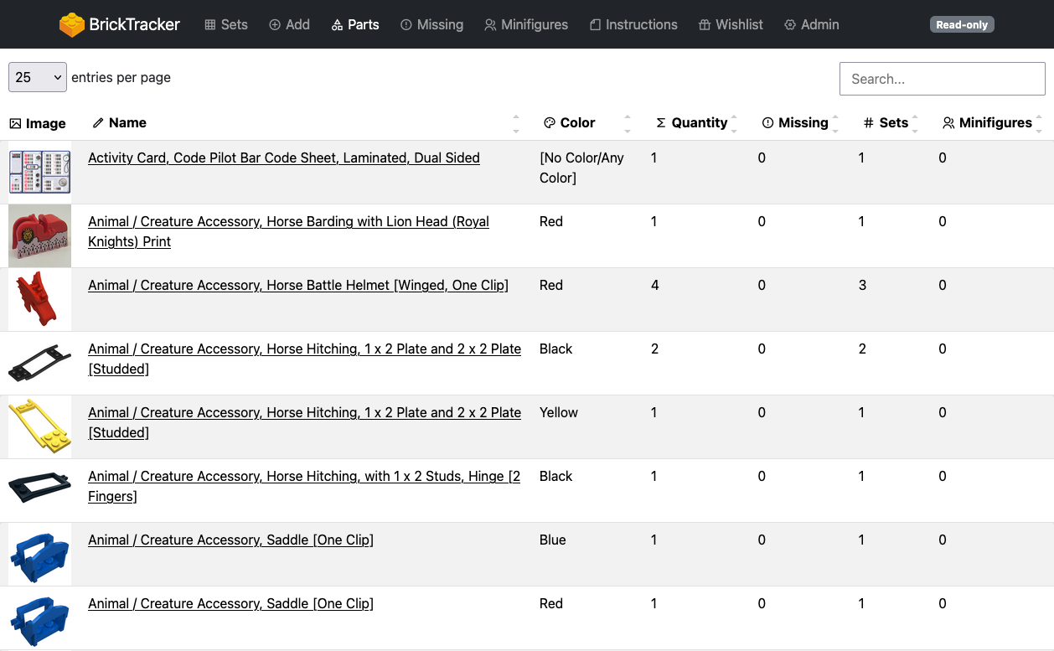
Task: Navigate to the Minifigures section
Action: point(526,24)
